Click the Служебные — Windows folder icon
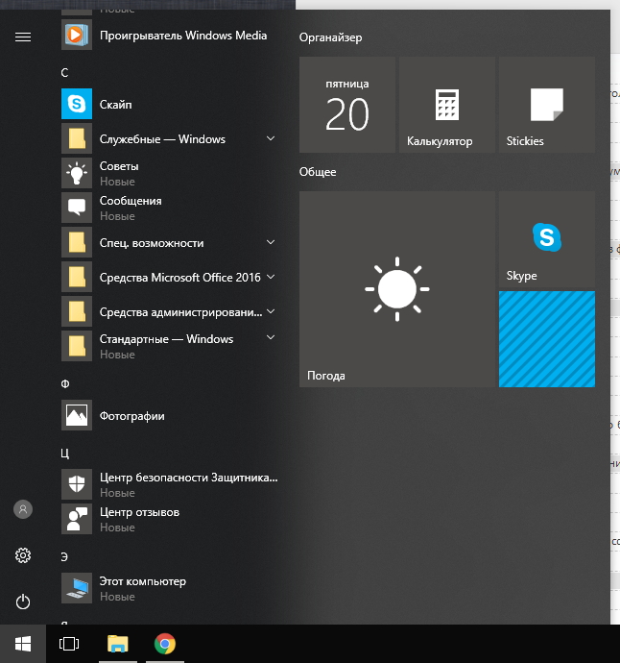The width and height of the screenshot is (620, 663). [77, 138]
